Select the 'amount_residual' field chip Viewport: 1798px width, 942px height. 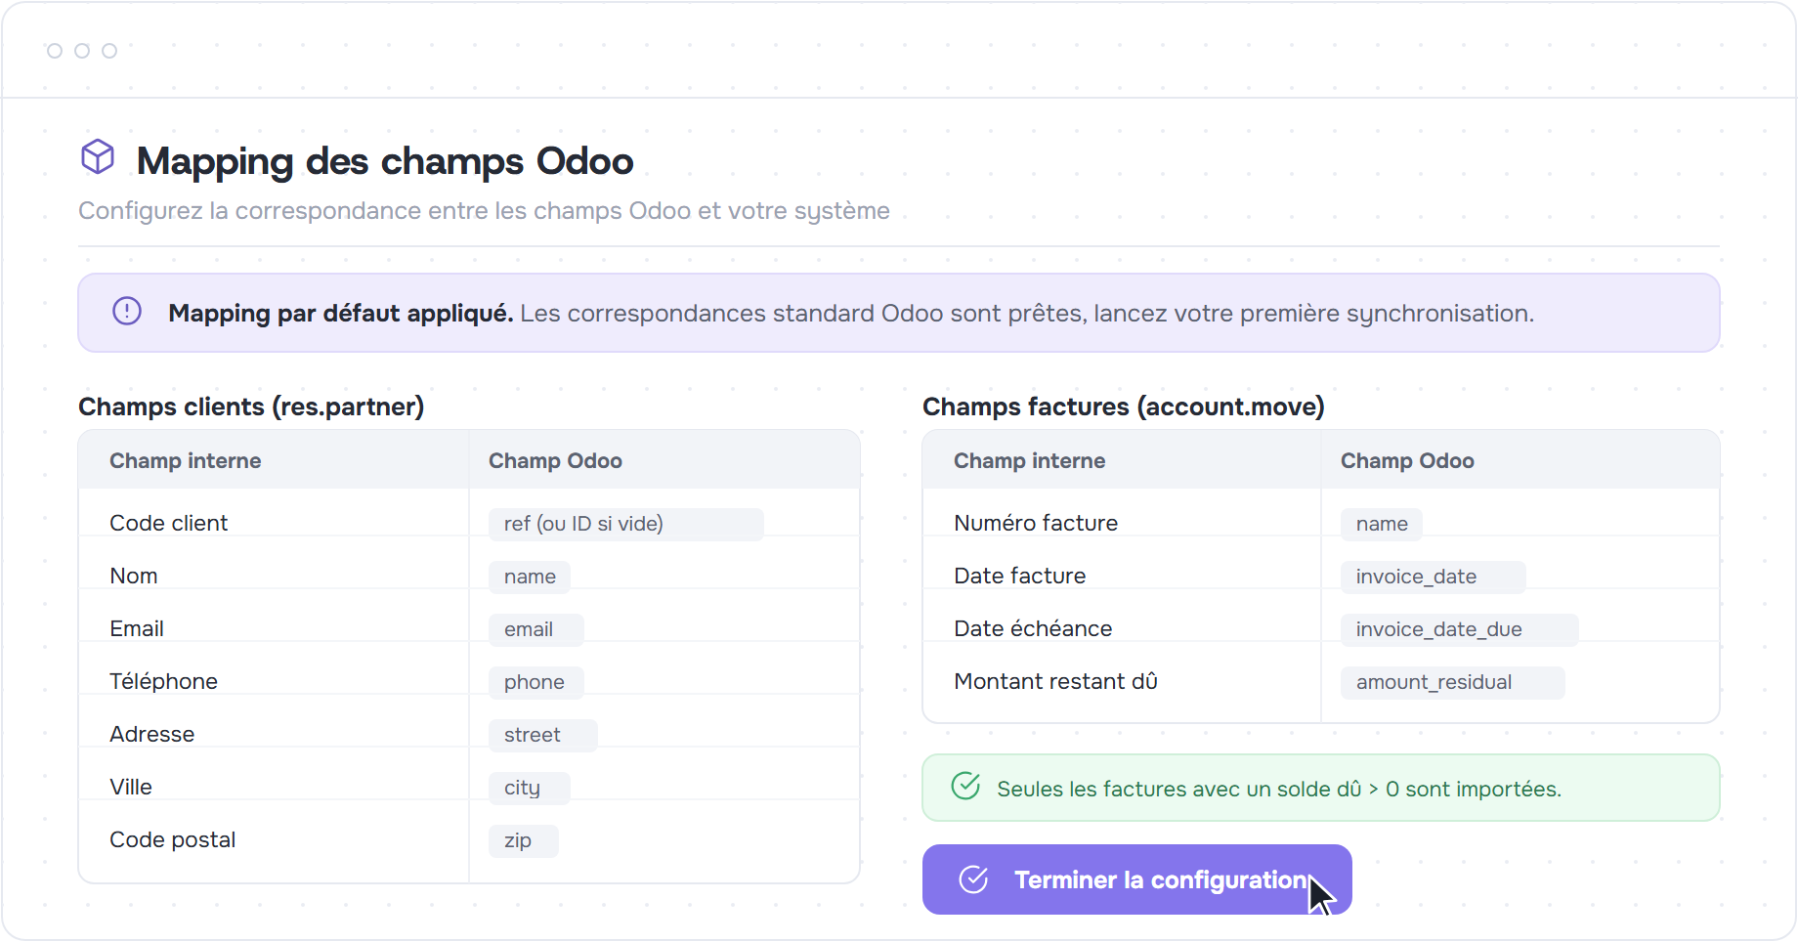point(1452,682)
